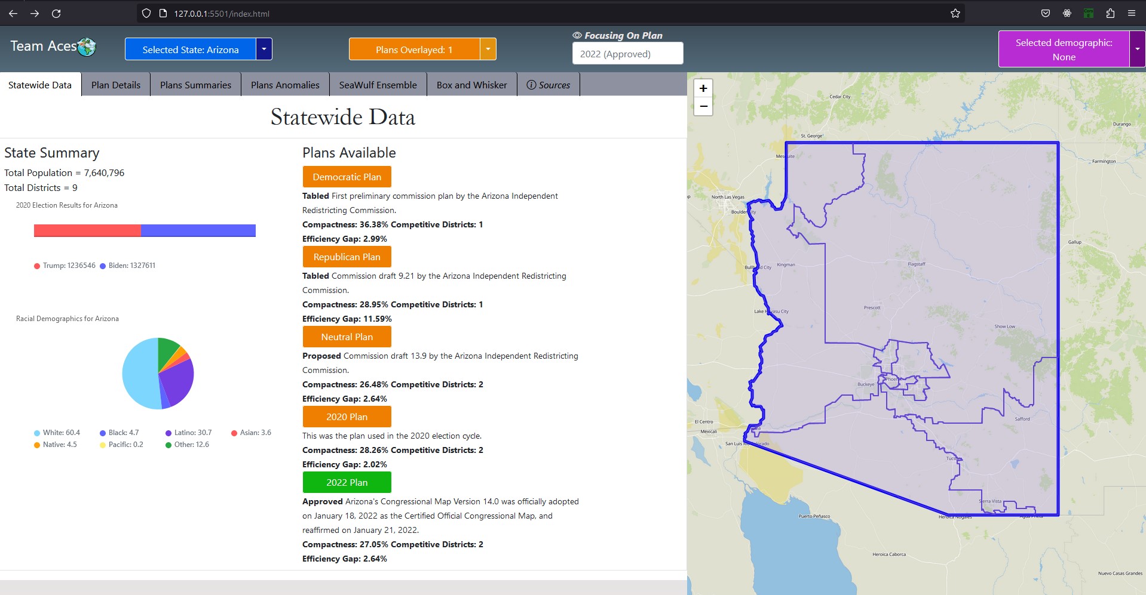Open the Box and Whisker tab

[x=471, y=85]
